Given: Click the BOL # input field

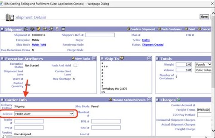Looking at the screenshot, I should coord(106,121).
